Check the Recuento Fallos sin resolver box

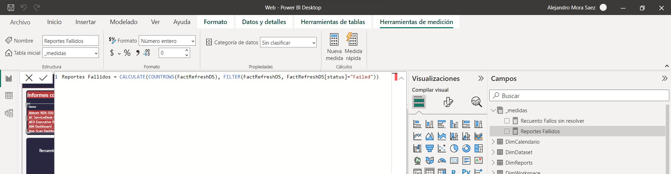point(507,121)
